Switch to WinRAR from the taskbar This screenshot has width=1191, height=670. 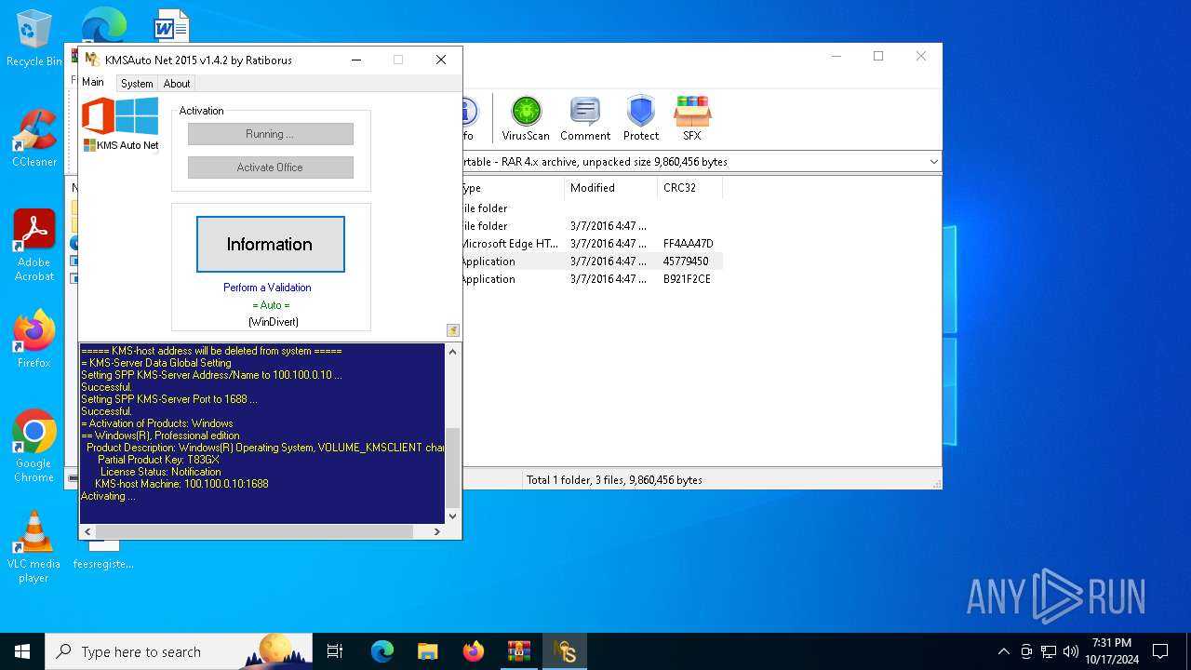519,651
